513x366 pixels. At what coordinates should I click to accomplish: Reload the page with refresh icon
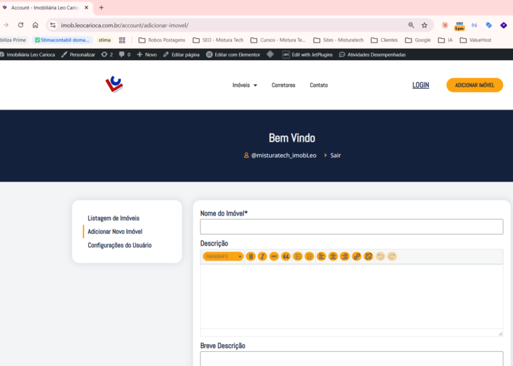(x=21, y=25)
